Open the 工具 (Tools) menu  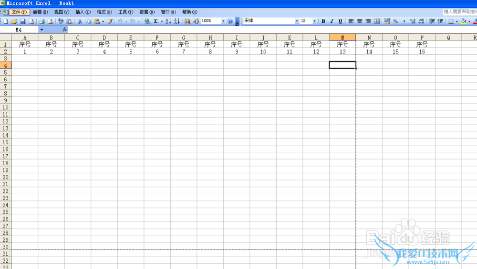point(125,12)
